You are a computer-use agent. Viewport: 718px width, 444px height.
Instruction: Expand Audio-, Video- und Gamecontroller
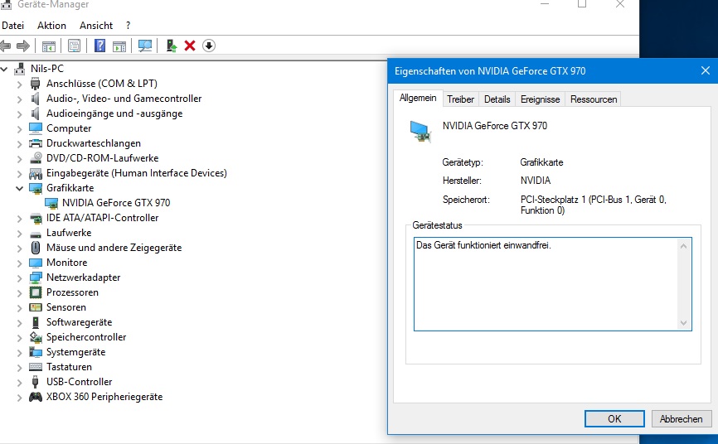click(x=19, y=99)
